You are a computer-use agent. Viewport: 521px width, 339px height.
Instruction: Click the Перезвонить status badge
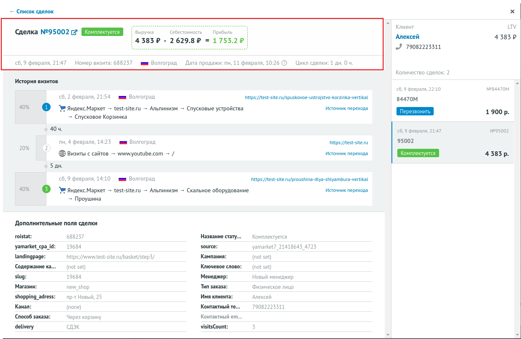tap(415, 112)
